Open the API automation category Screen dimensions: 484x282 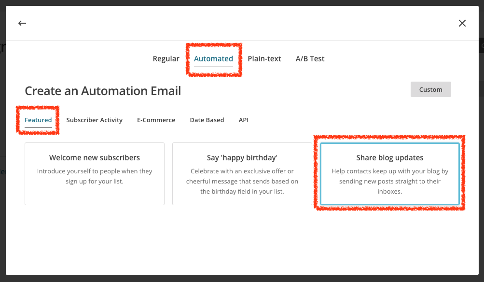(244, 120)
